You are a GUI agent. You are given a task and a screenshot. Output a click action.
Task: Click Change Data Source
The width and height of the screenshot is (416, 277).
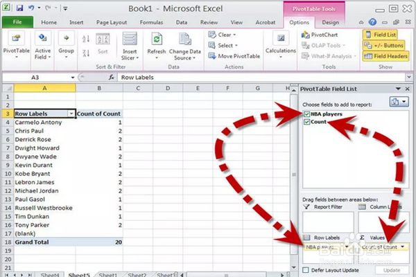(185, 46)
